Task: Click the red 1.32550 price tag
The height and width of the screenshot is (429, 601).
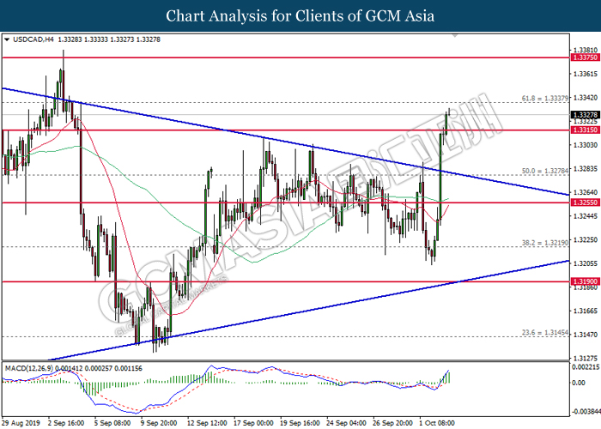Action: 584,203
